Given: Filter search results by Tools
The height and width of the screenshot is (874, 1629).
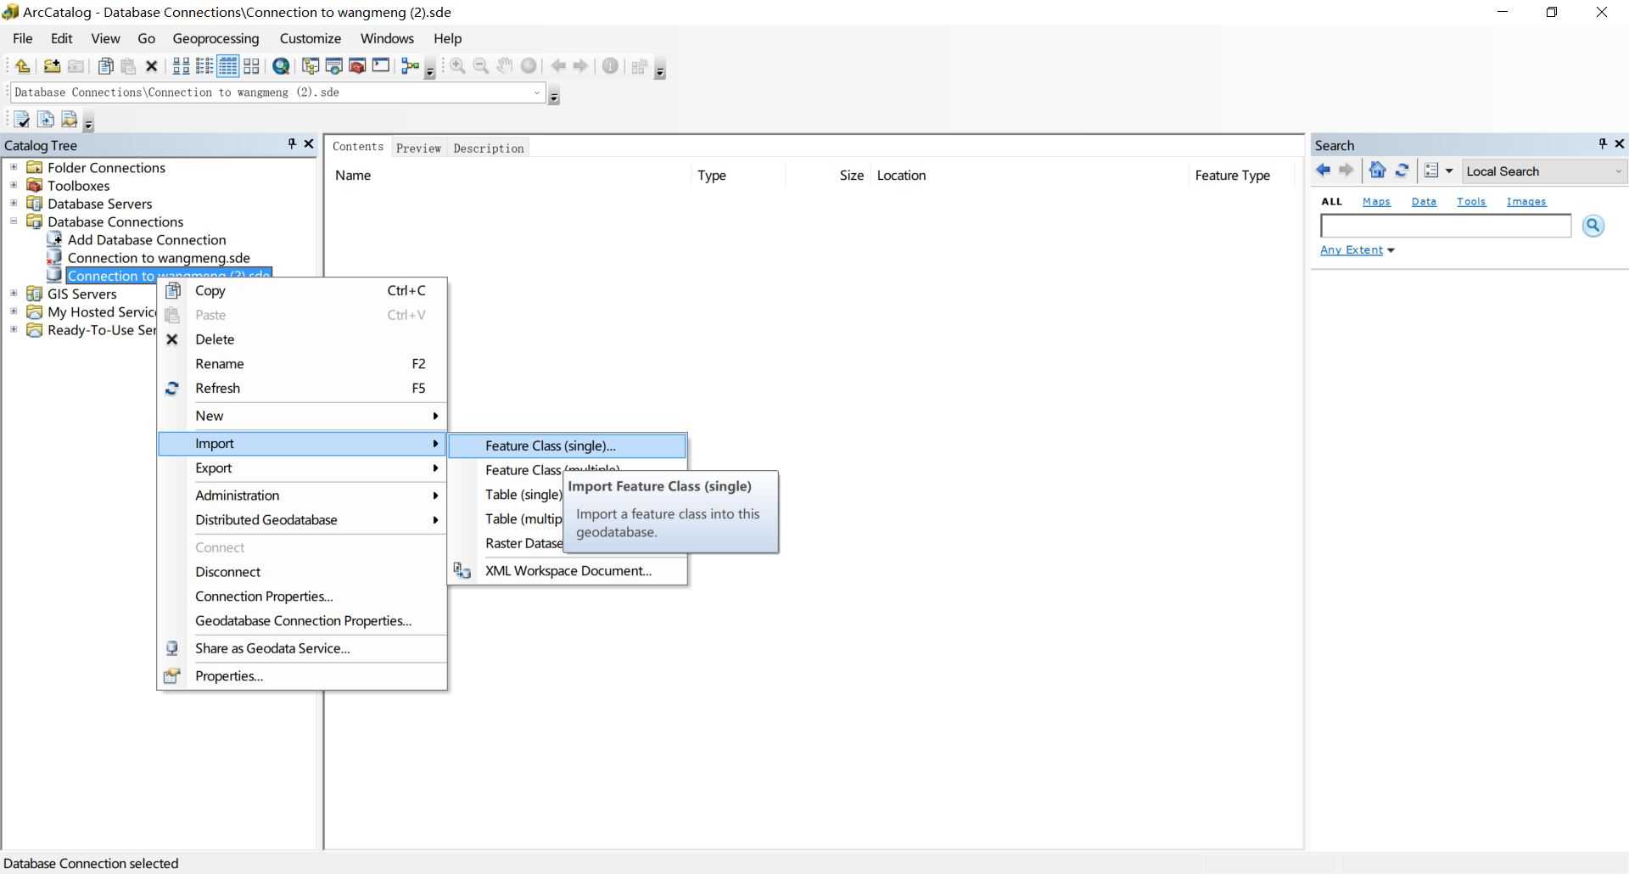Looking at the screenshot, I should (x=1471, y=201).
